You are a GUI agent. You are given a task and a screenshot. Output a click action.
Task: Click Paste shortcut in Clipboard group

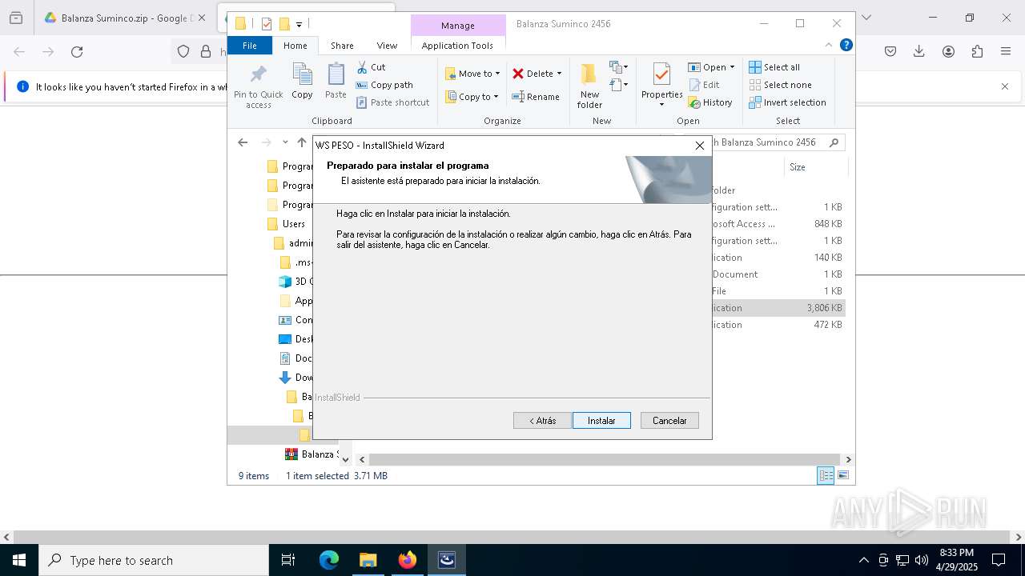point(393,102)
